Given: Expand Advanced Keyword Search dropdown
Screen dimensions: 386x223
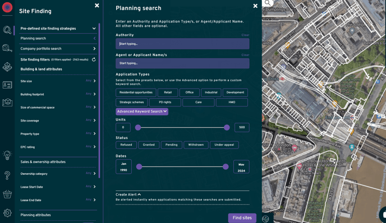Looking at the screenshot, I should tap(142, 112).
